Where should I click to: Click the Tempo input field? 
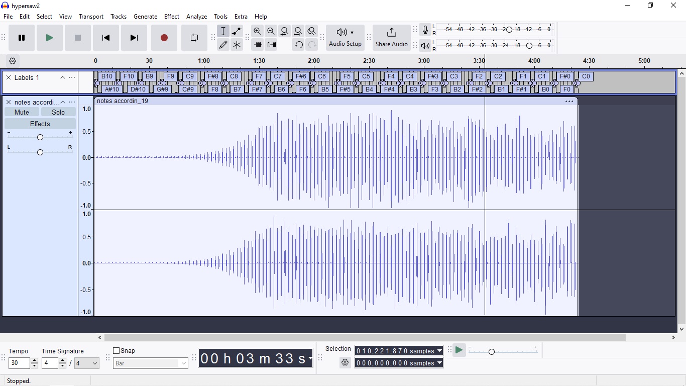tap(20, 363)
